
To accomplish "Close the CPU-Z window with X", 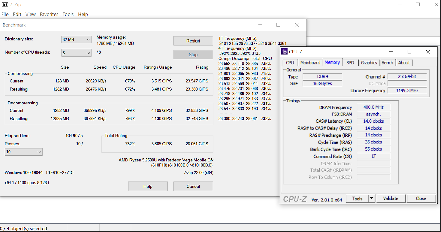I will point(428,52).
